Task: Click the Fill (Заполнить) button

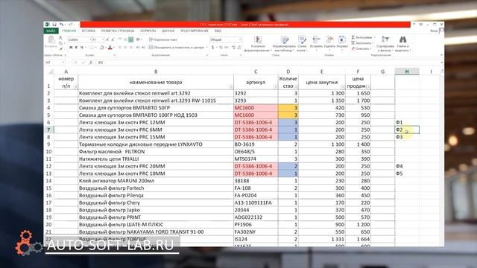Action: [361, 43]
